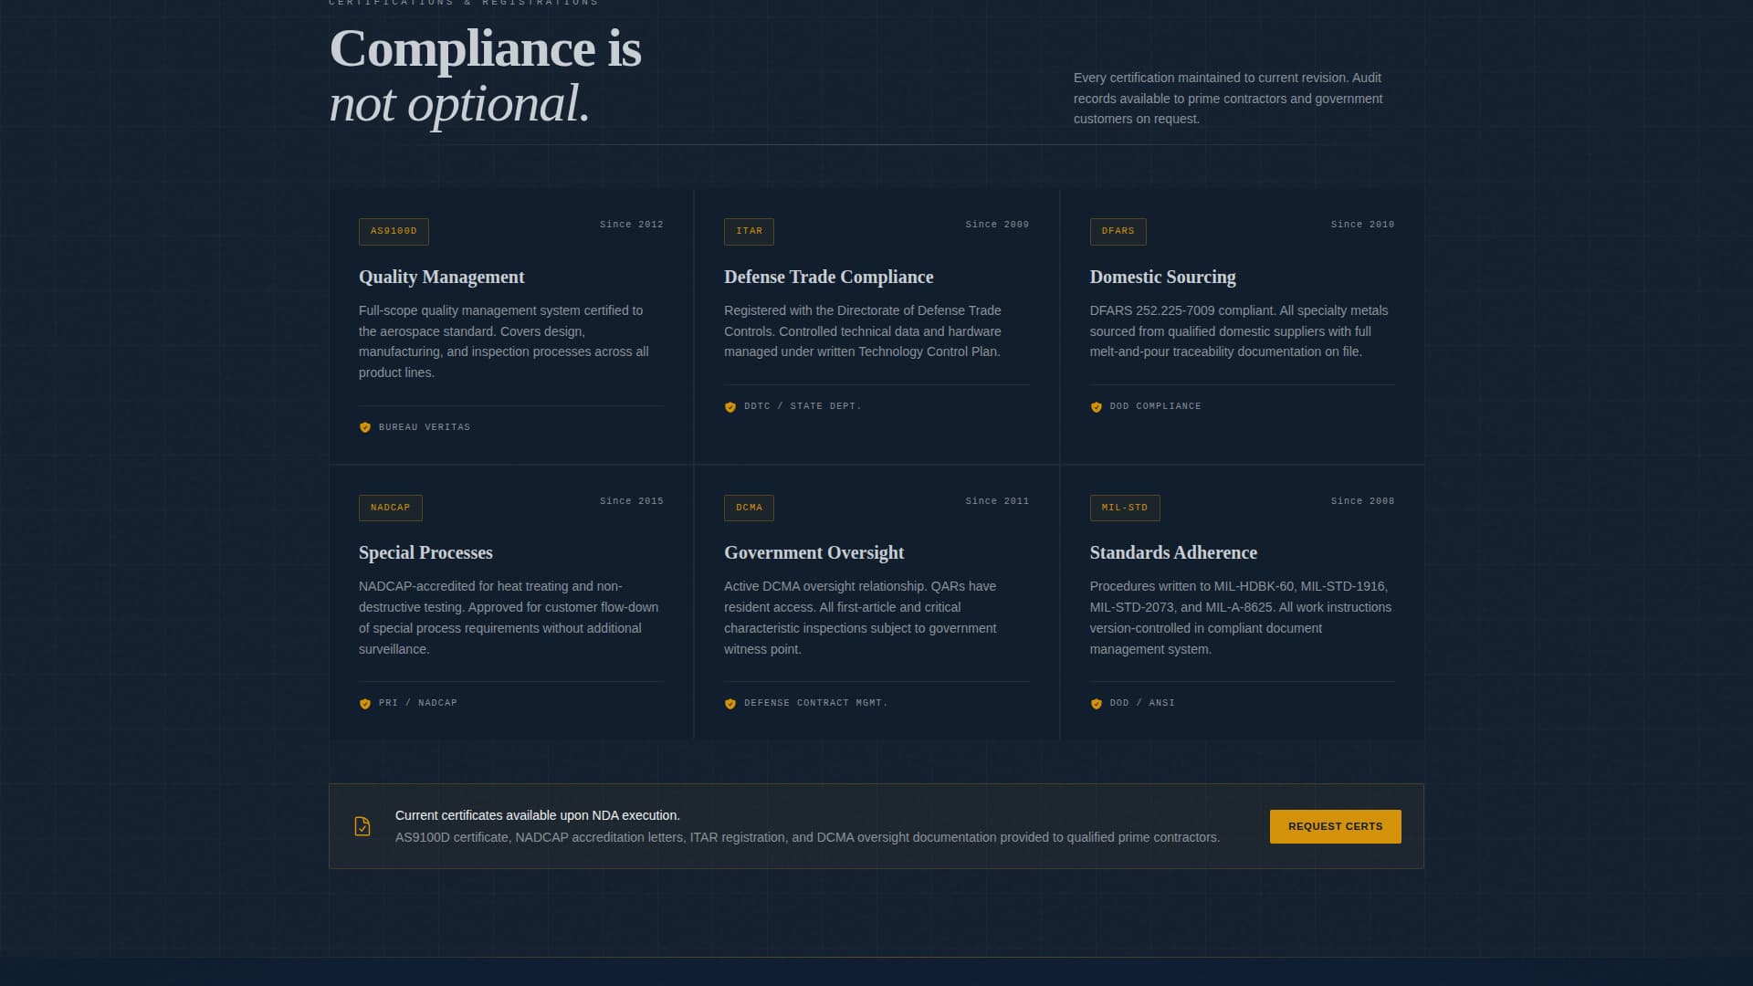Click the DOD COMPLIANCE verification shield icon
This screenshot has width=1753, height=986.
pyautogui.click(x=1096, y=407)
